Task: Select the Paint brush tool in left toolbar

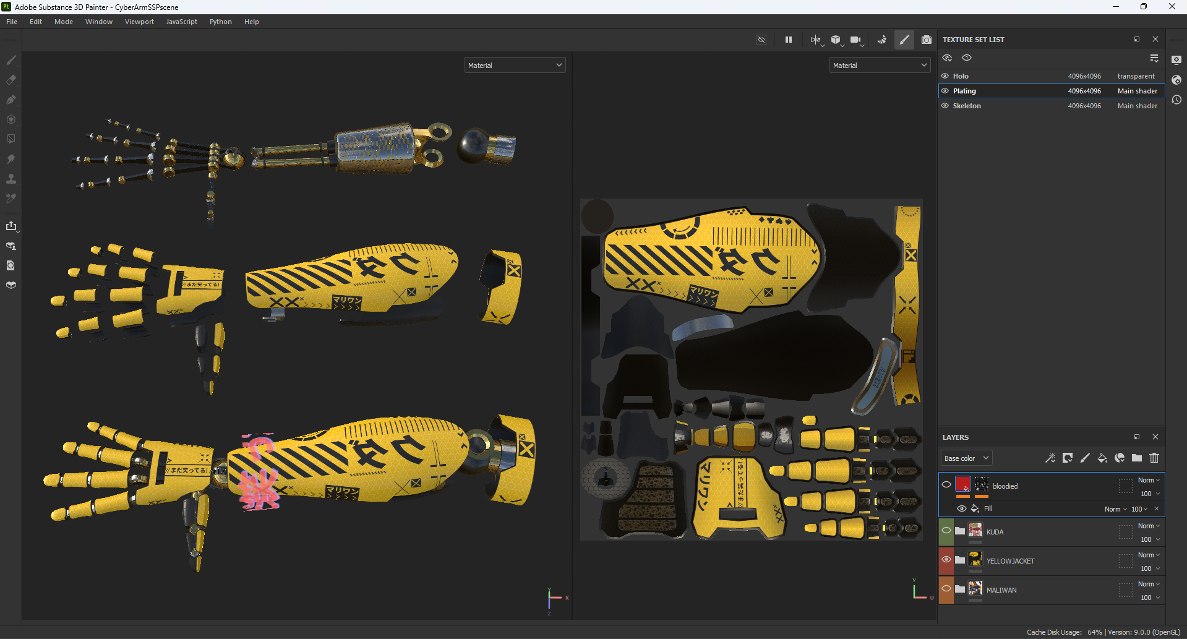Action: (x=11, y=60)
